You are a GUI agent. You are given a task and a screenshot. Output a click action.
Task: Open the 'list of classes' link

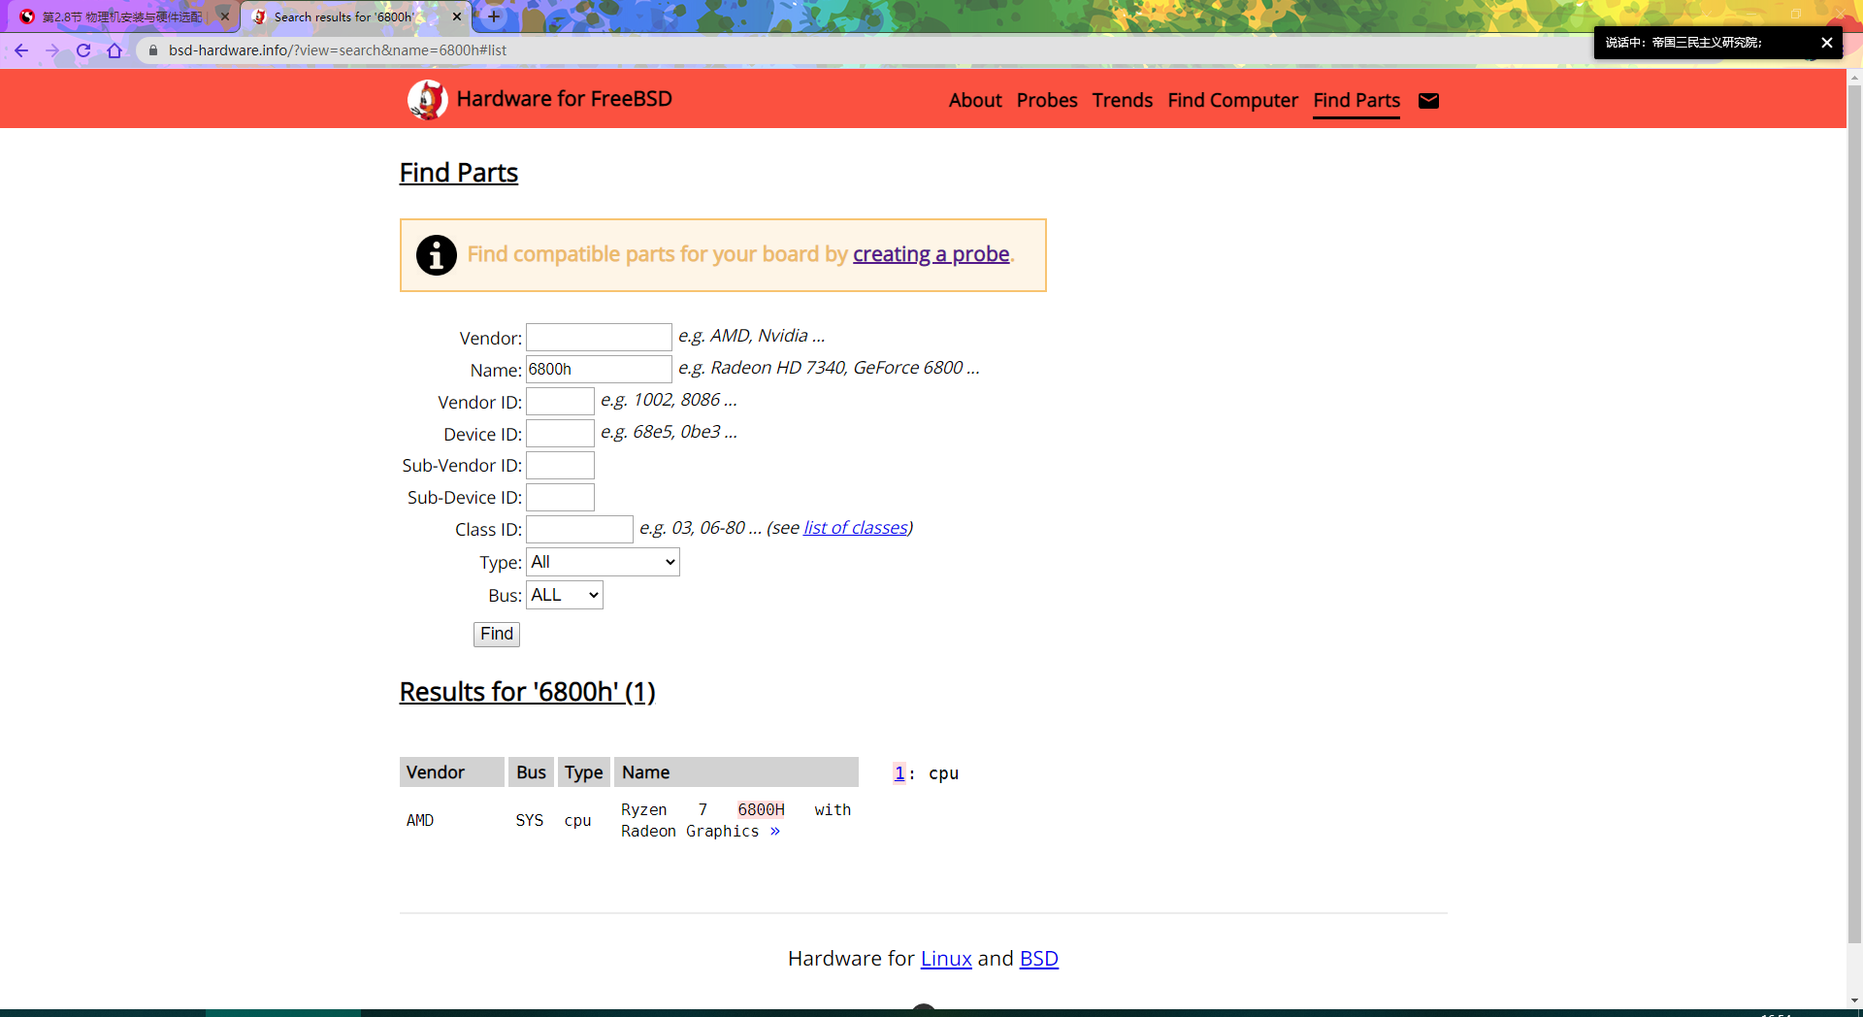click(855, 528)
